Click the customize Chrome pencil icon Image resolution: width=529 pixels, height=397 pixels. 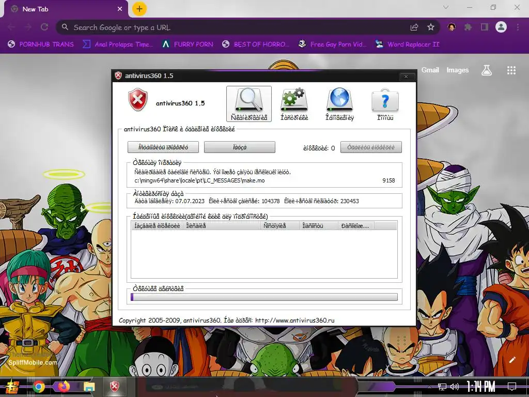click(x=512, y=360)
